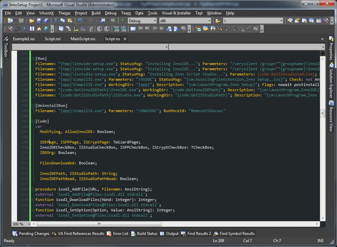337x247 pixels.
Task: Close the Script.iss tab
Action: pyautogui.click(x=125, y=39)
